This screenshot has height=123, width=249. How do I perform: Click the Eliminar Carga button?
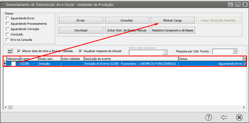tap(173, 20)
